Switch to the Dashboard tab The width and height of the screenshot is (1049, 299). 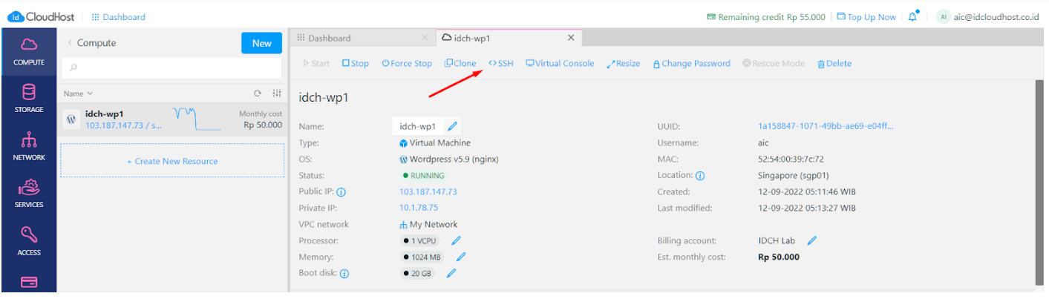pyautogui.click(x=330, y=38)
